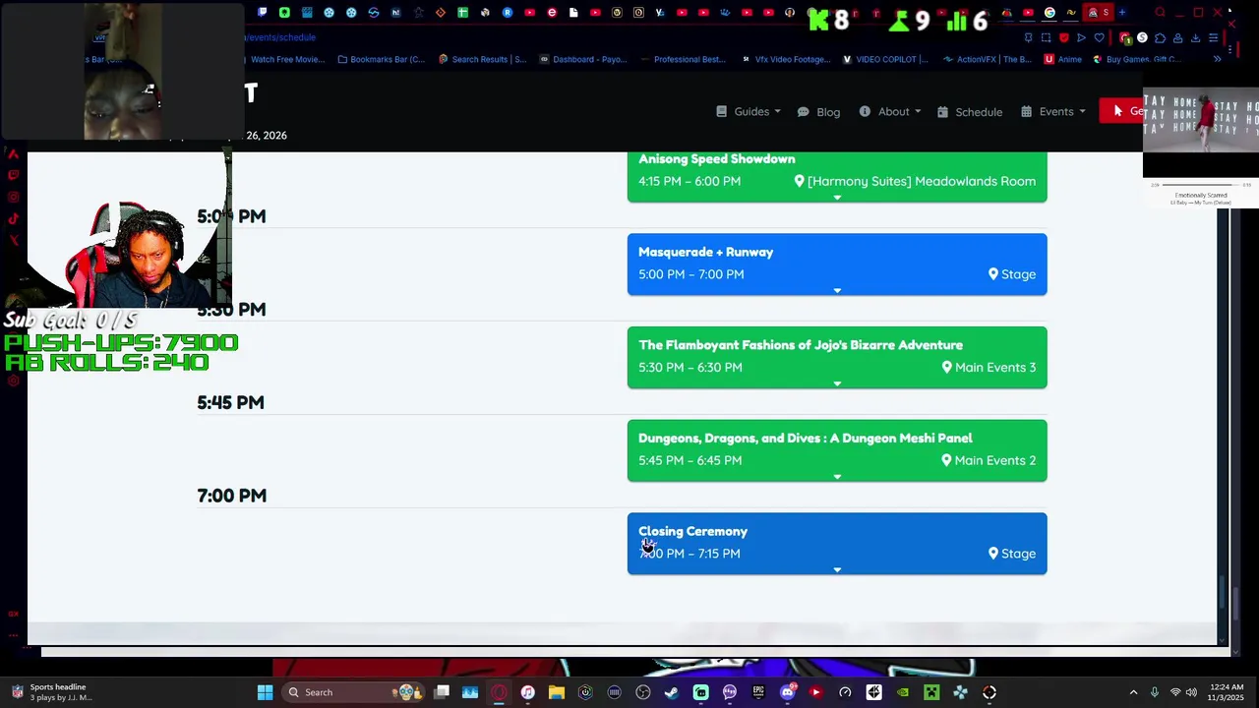Image resolution: width=1259 pixels, height=708 pixels.
Task: Open File Explorer from the taskbar
Action: click(557, 692)
